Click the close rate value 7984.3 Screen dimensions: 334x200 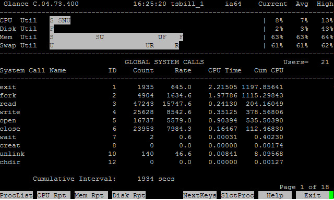pyautogui.click(x=179, y=129)
